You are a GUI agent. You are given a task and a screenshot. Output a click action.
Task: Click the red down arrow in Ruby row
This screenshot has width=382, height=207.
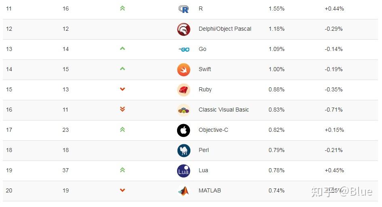coord(122,89)
